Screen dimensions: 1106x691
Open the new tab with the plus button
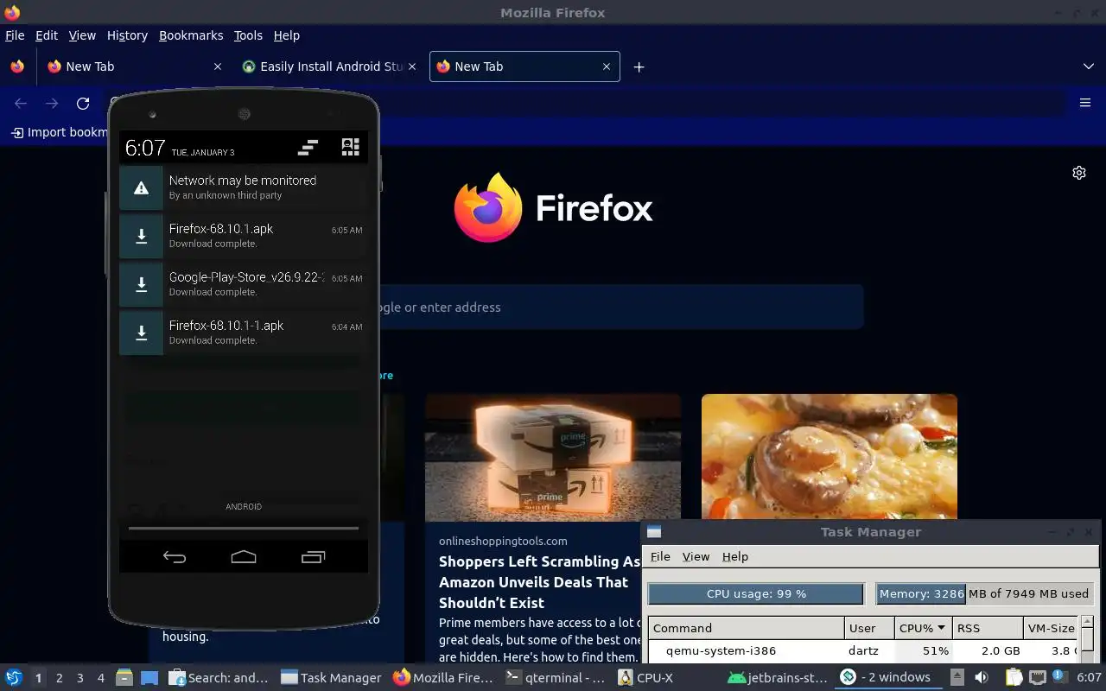(639, 67)
